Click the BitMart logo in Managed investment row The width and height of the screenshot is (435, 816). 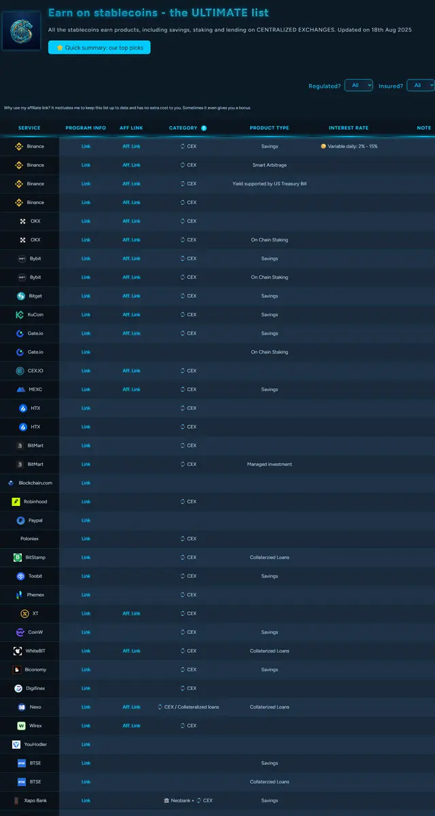click(20, 464)
